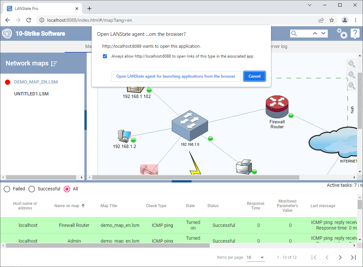Jump to previous search result arrow
This screenshot has width=363, height=267.
click(315, 33)
